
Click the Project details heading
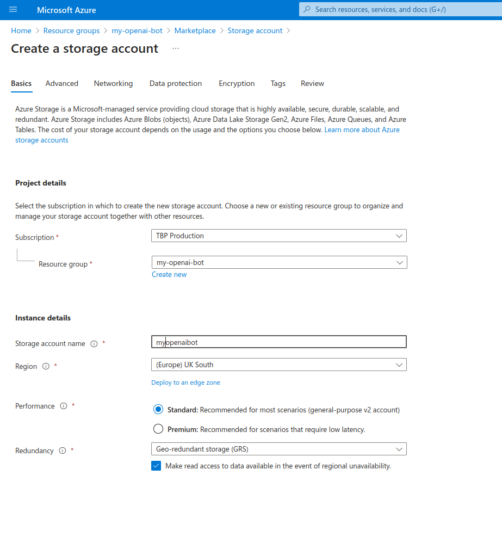coord(41,183)
